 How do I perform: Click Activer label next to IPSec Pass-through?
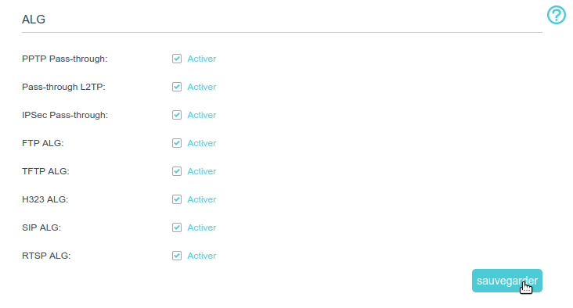click(x=202, y=115)
